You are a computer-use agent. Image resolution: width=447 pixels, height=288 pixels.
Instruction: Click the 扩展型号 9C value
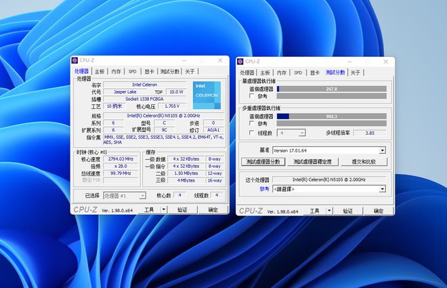click(x=164, y=129)
